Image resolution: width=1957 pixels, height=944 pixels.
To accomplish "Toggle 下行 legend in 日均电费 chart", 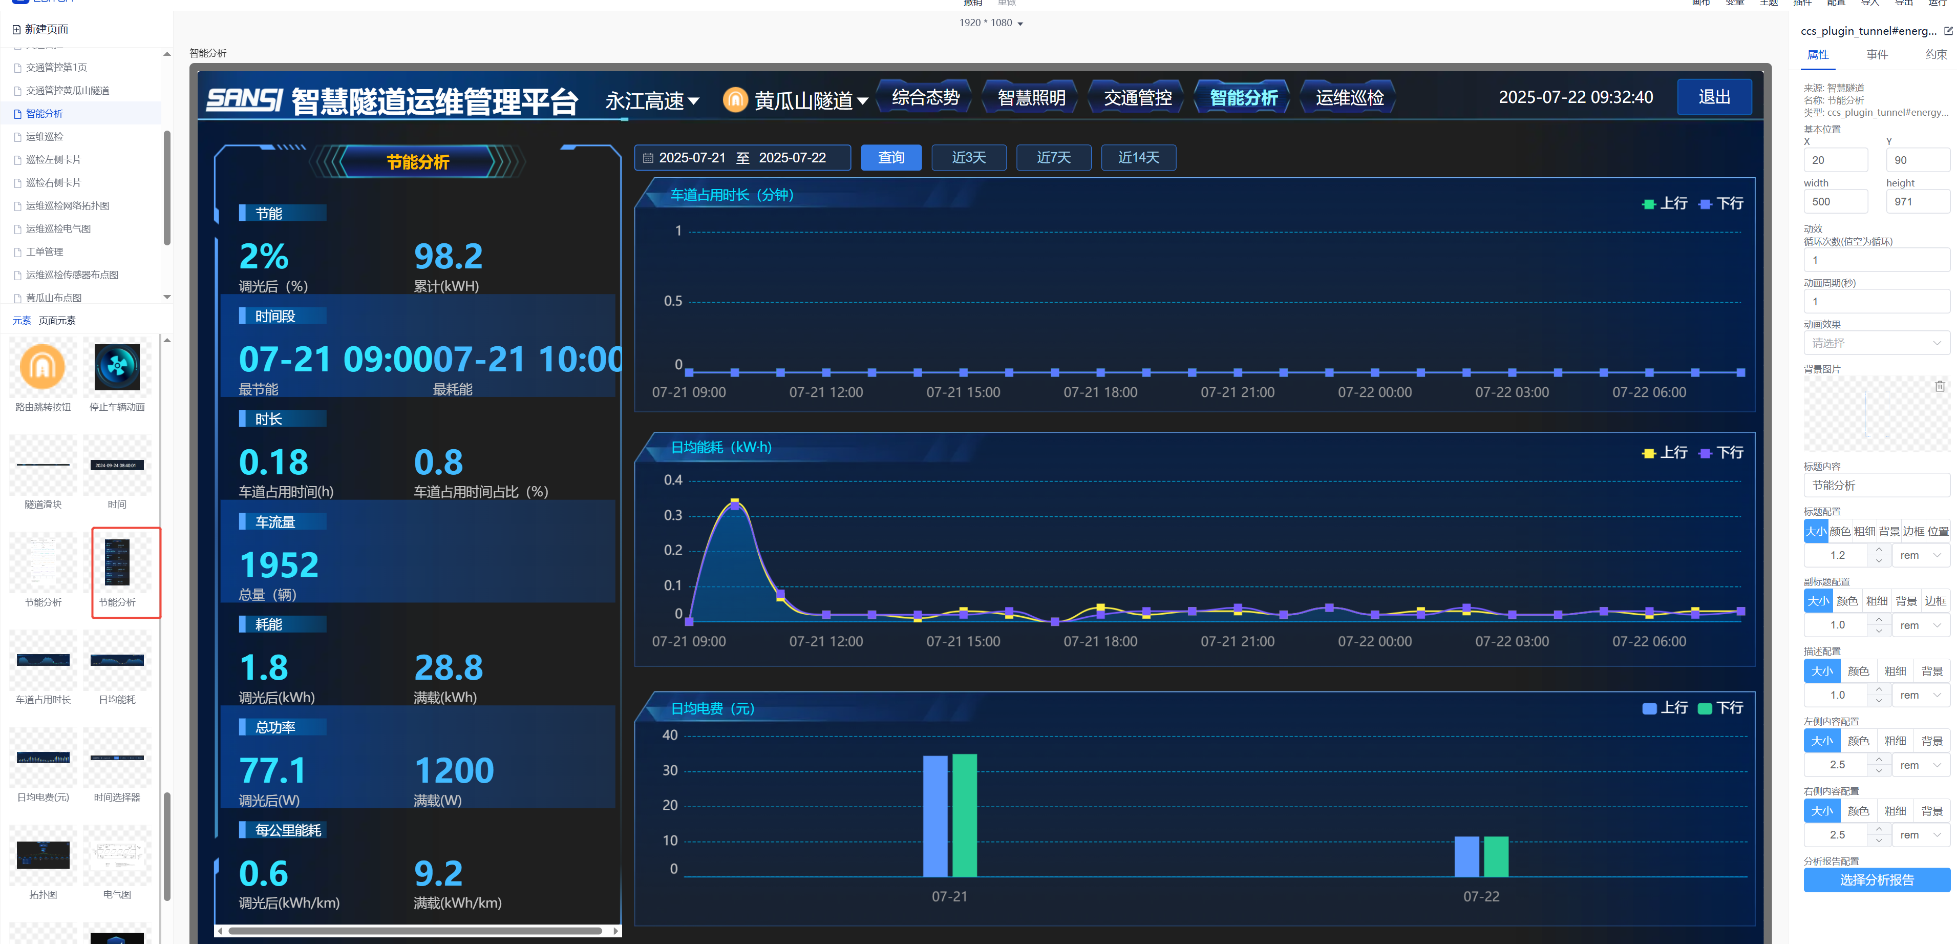I will (x=1721, y=708).
